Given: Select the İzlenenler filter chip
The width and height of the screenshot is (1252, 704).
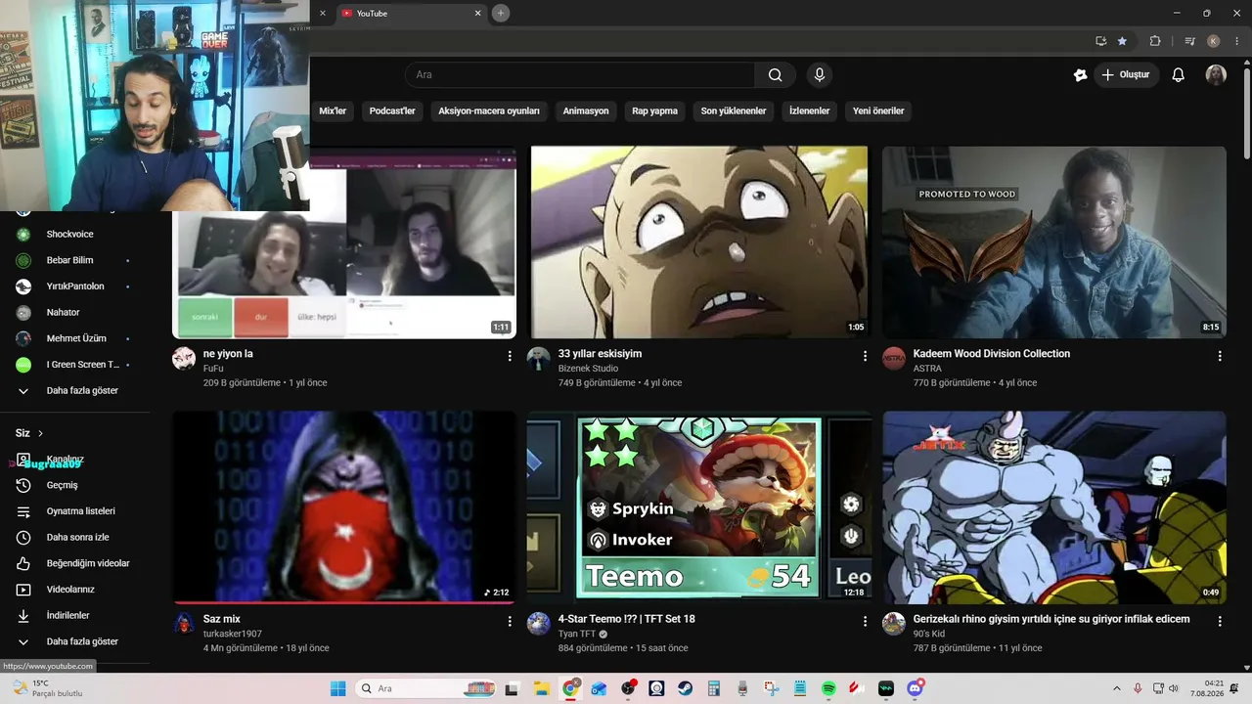Looking at the screenshot, I should pos(809,111).
